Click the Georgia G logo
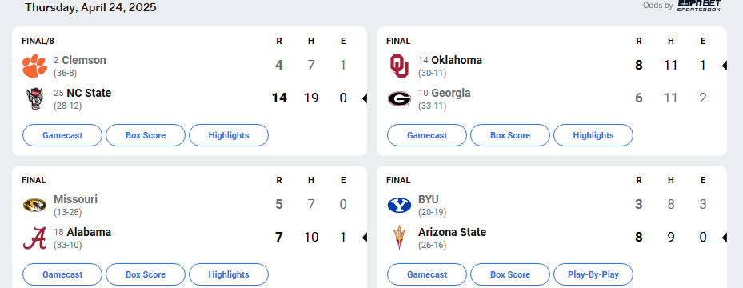Screen dimensions: 743x288 (x=399, y=99)
